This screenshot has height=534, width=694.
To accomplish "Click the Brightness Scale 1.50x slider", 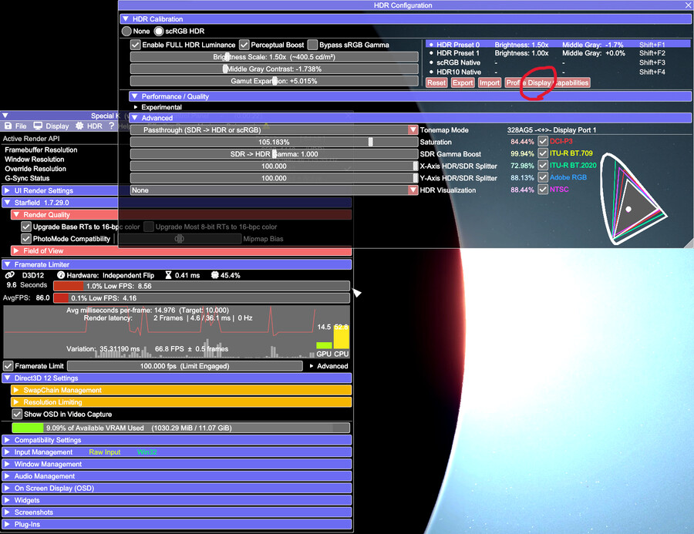I will [274, 57].
